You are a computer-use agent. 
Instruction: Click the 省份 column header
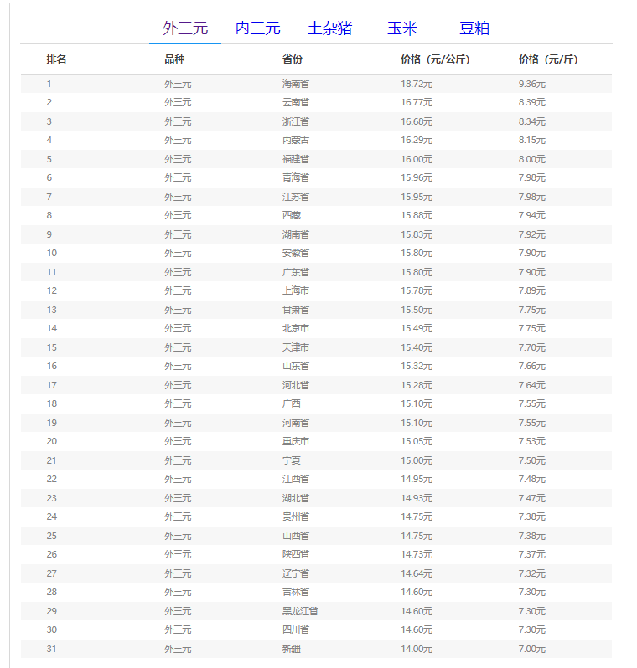click(x=293, y=59)
